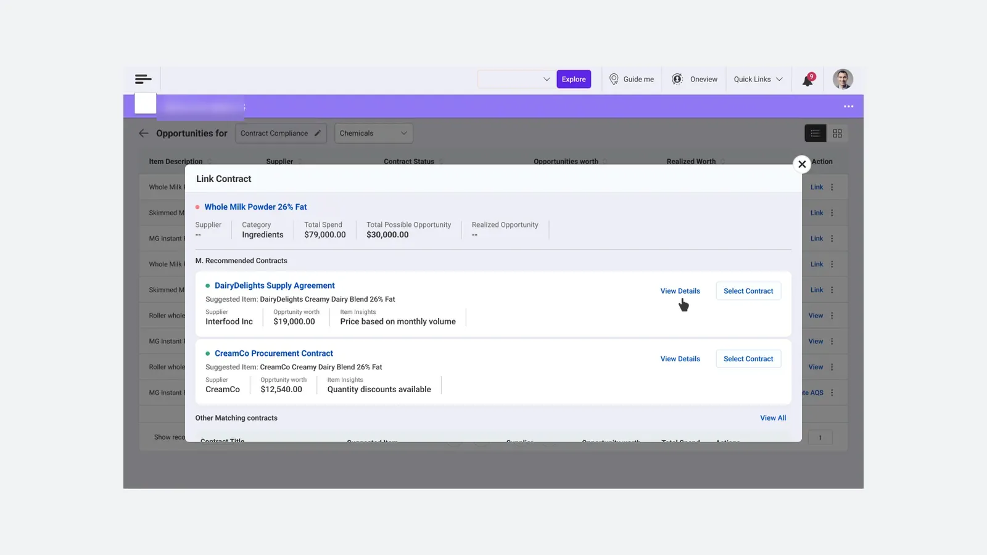The height and width of the screenshot is (555, 987).
Task: Open kebab menu in second MG Instant row
Action: [832, 341]
